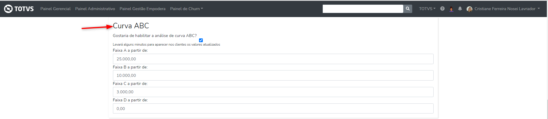Click the virtual assistant avatar icon

point(451,9)
